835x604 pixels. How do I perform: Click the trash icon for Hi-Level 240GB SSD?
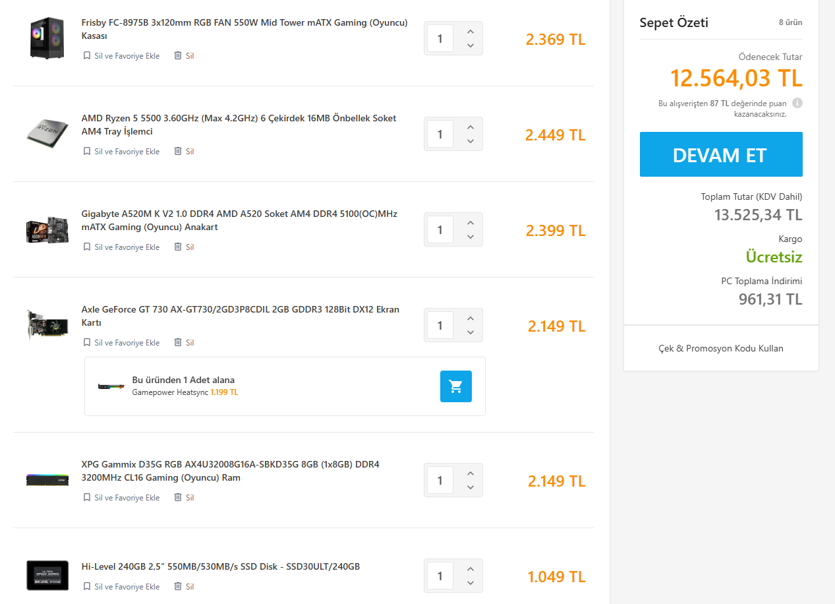(177, 587)
